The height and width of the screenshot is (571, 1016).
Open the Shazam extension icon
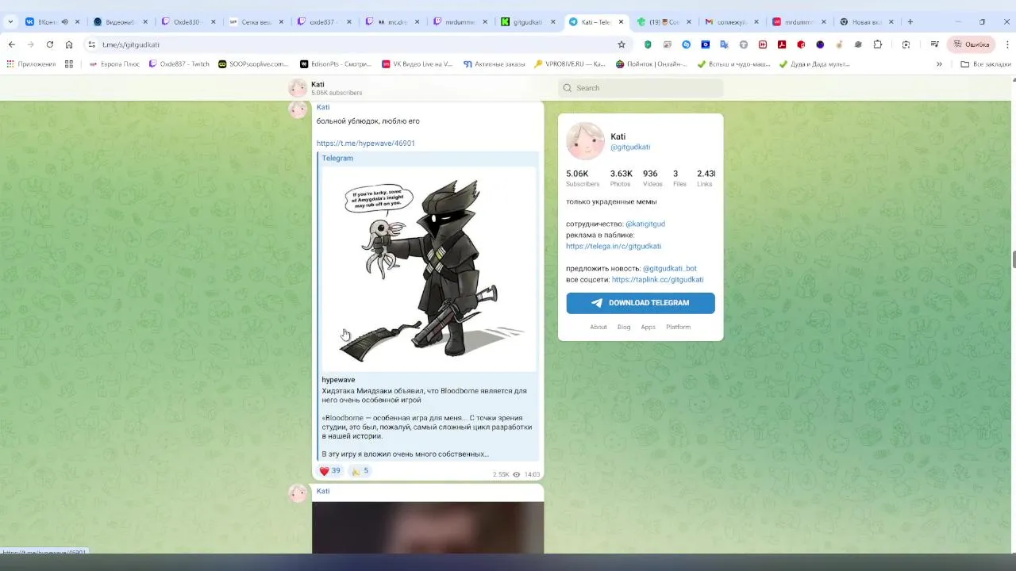(687, 44)
